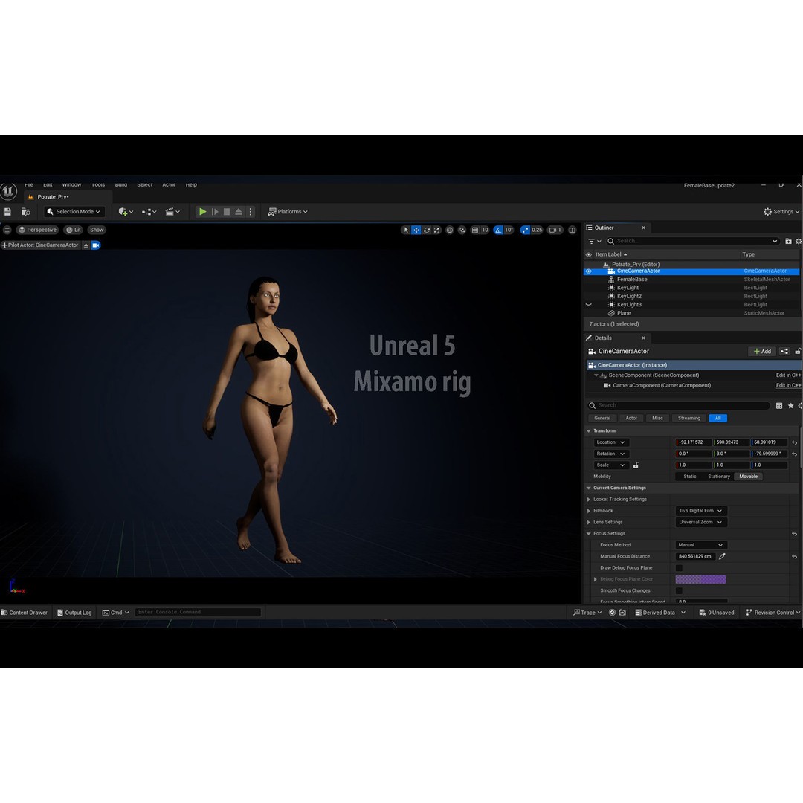Screen dimensions: 803x803
Task: Enable Smooth Focus Changes checkbox
Action: click(x=679, y=591)
